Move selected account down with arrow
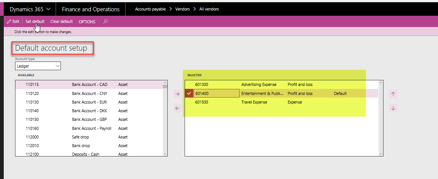This screenshot has width=438, height=179. 393,108
